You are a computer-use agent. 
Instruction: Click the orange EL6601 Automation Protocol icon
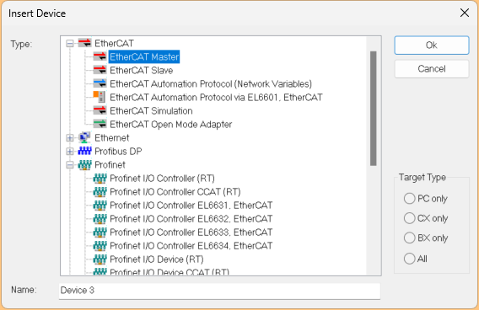point(100,97)
